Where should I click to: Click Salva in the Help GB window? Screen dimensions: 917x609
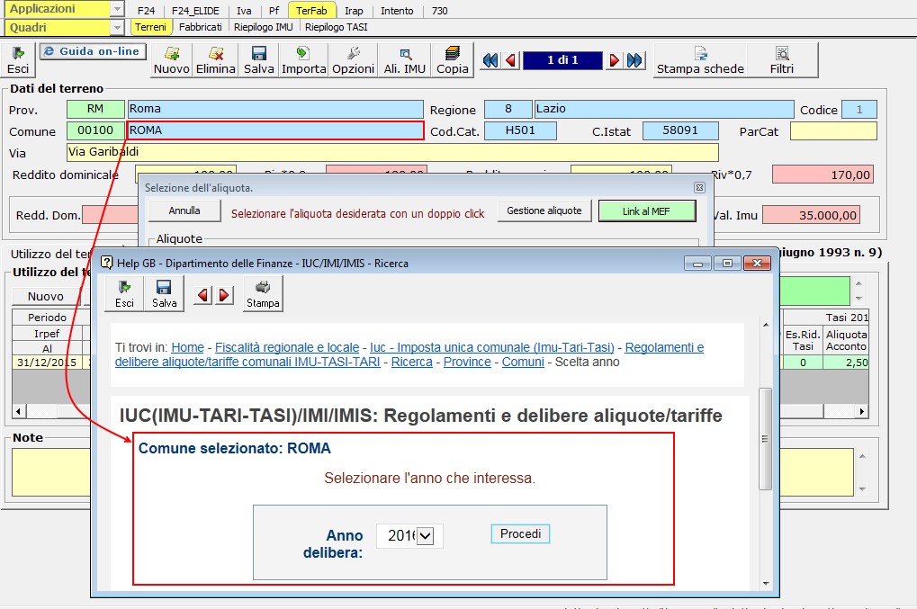pyautogui.click(x=165, y=293)
